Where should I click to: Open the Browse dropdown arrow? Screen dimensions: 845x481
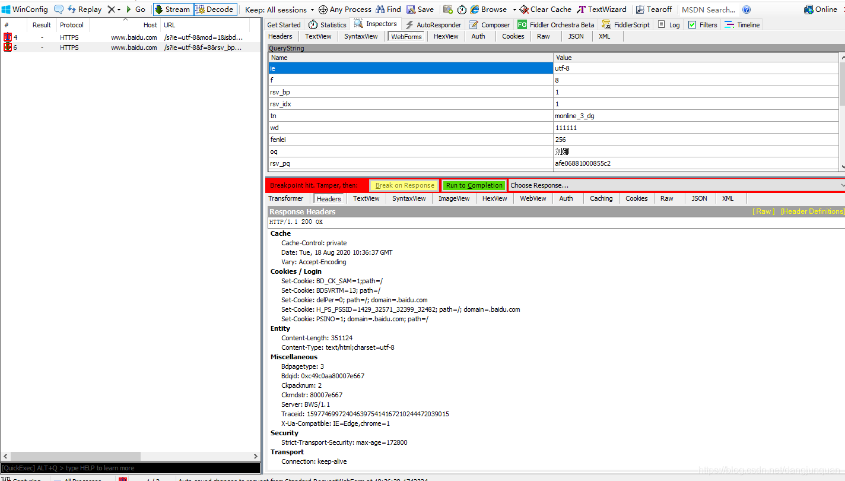(x=514, y=10)
